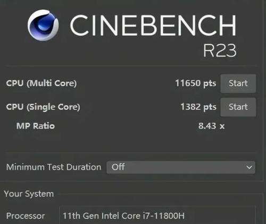Click the pts unit next to 1382
The height and width of the screenshot is (224, 266).
210,107
